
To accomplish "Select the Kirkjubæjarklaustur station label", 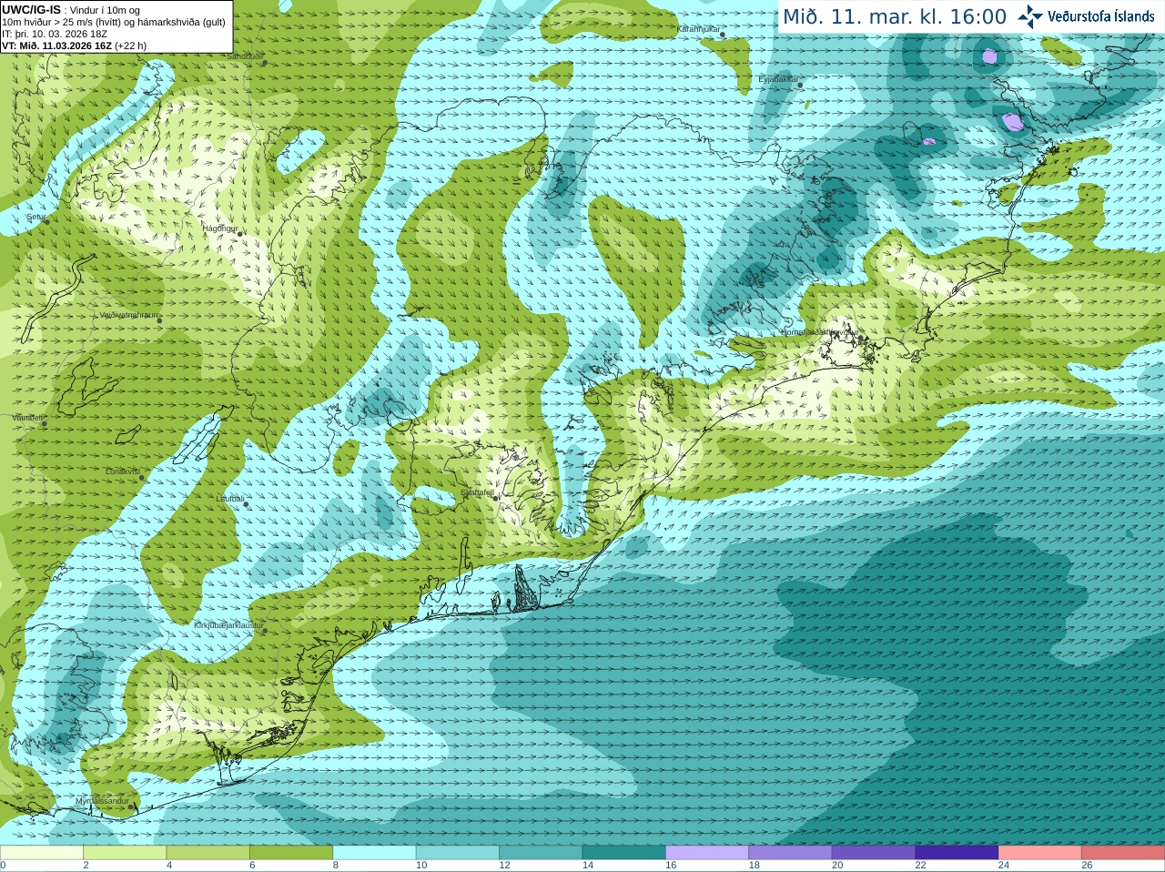I will point(228,625).
